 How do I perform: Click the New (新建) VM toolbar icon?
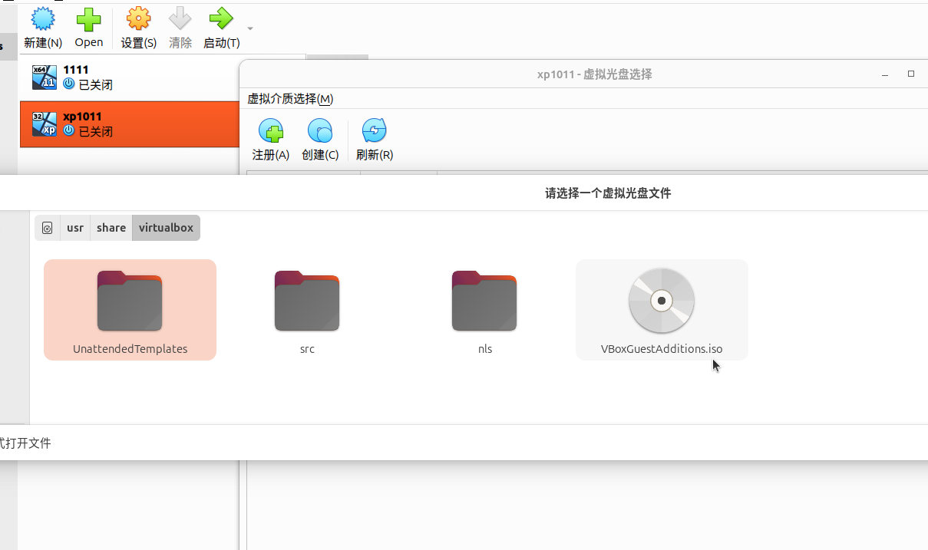(43, 19)
